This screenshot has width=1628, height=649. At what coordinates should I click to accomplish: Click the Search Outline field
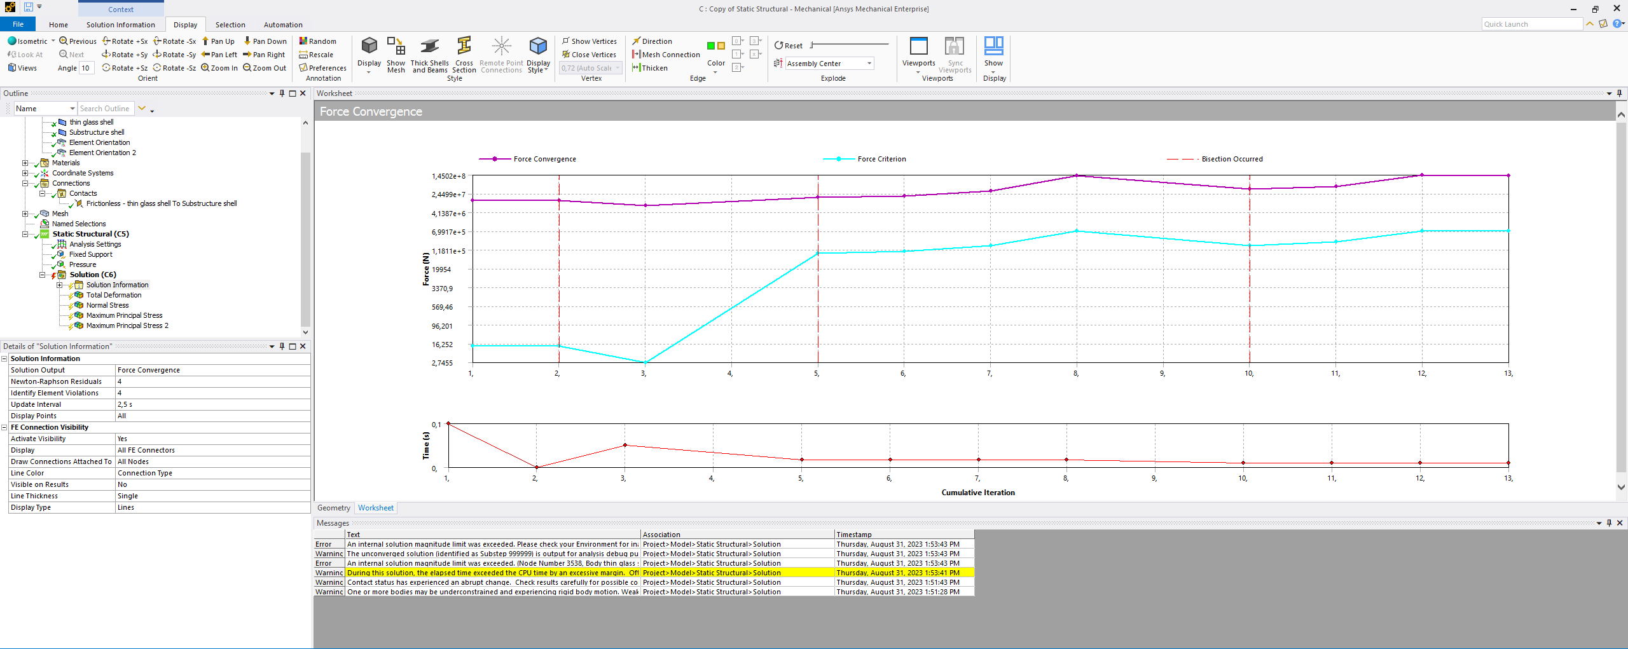click(x=106, y=109)
